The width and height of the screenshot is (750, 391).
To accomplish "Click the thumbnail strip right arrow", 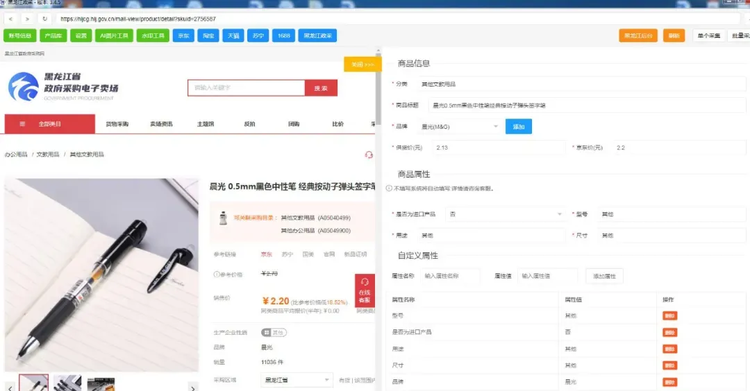I will tap(192, 388).
